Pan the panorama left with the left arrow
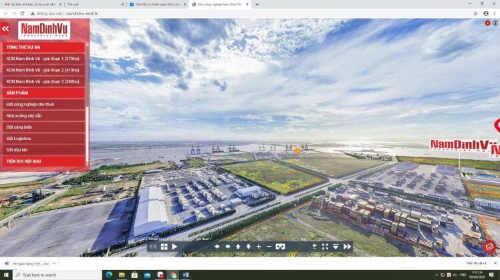Screen dimensions: 500x280 [217, 247]
